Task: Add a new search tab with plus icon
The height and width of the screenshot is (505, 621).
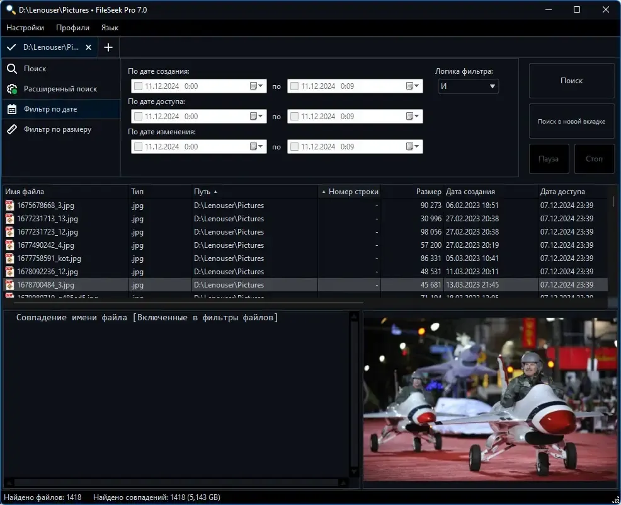Action: pyautogui.click(x=108, y=47)
